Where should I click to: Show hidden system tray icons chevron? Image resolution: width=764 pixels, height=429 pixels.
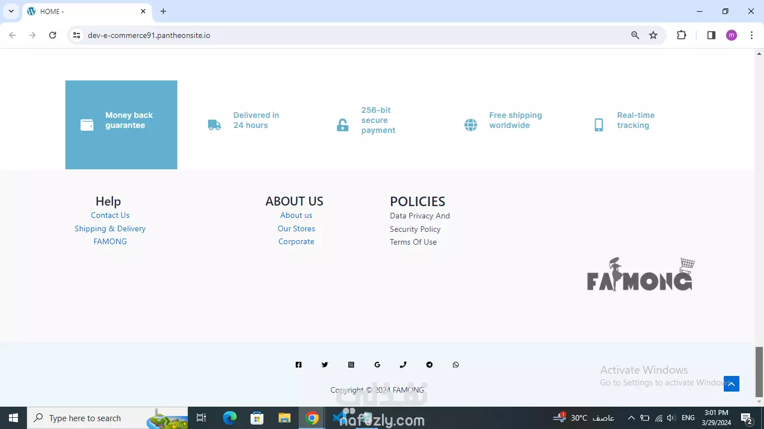click(631, 418)
